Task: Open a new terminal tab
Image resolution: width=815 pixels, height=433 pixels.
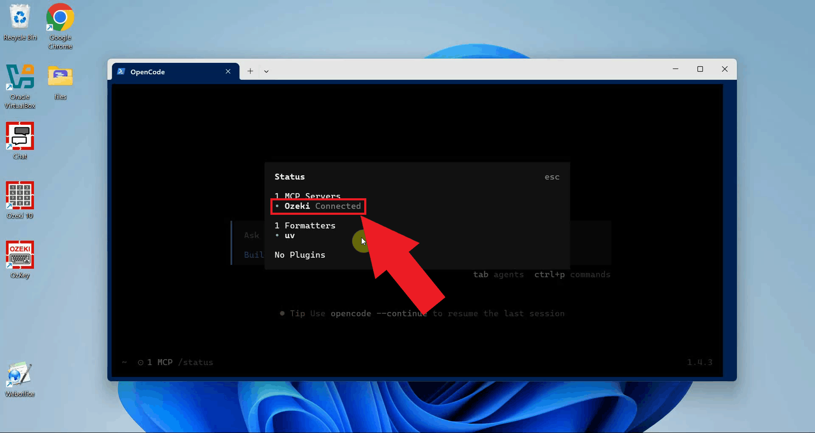Action: pos(250,71)
